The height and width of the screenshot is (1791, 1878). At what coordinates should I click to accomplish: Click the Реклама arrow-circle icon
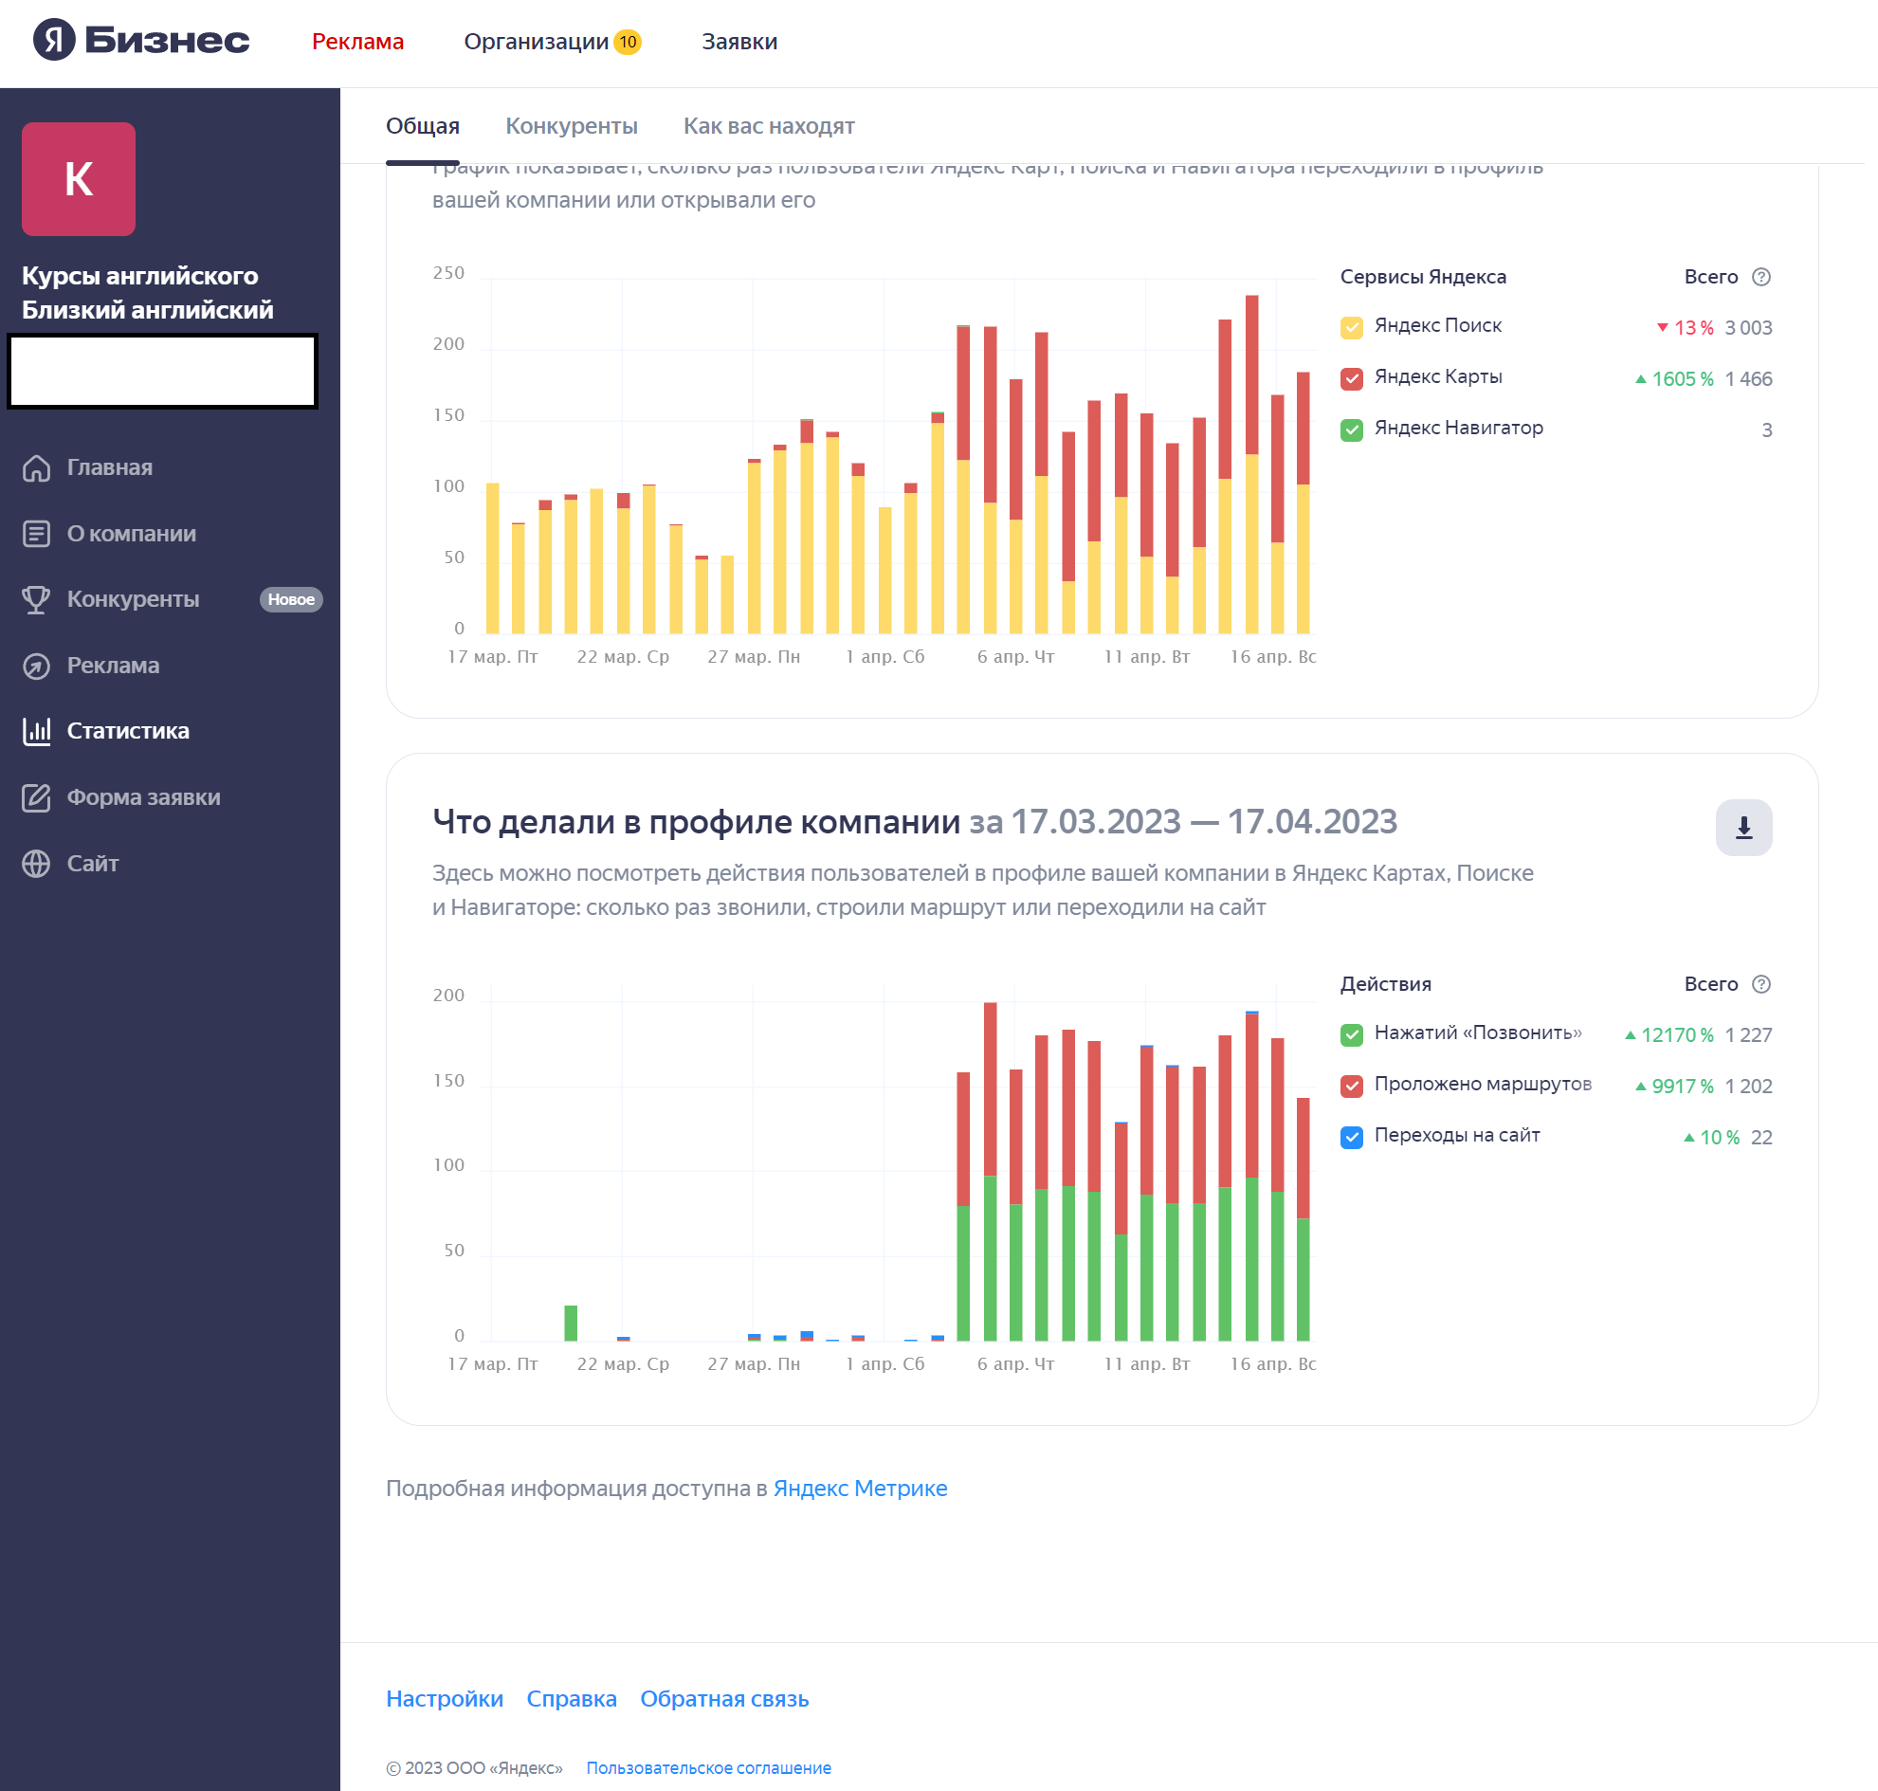point(36,666)
